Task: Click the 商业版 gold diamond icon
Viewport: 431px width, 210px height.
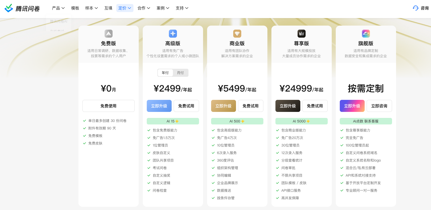Action: tap(237, 34)
